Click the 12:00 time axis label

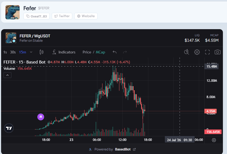coord(122,140)
